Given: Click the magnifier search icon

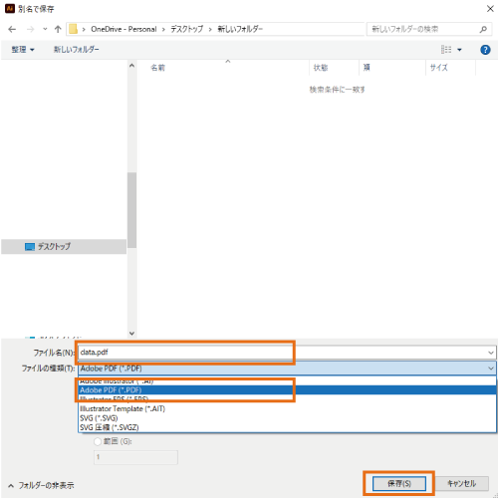Looking at the screenshot, I should [483, 29].
